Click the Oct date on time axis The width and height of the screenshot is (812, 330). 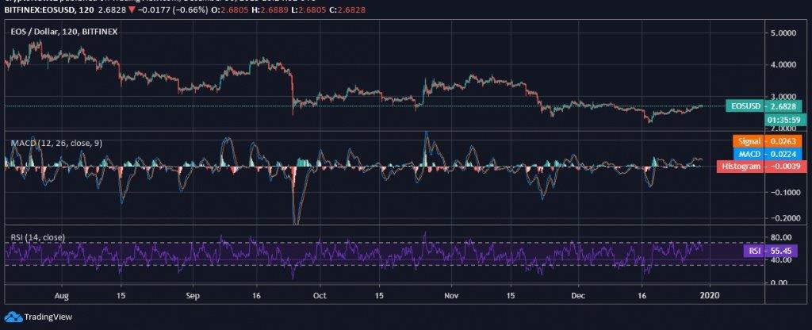coord(320,294)
